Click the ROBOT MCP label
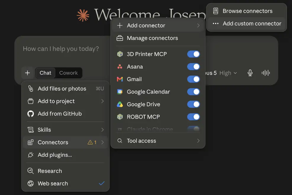This screenshot has height=195, width=292. [x=143, y=117]
